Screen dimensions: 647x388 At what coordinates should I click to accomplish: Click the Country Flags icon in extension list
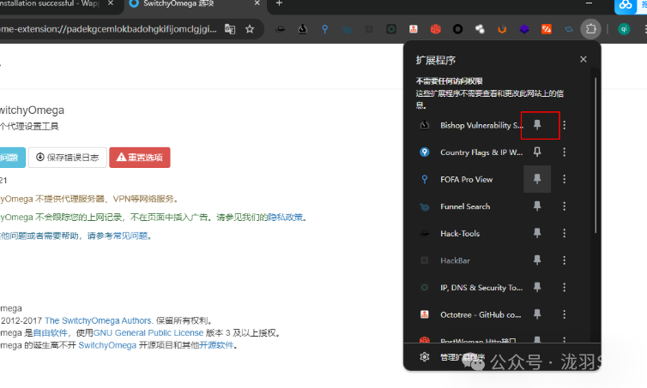coord(425,152)
